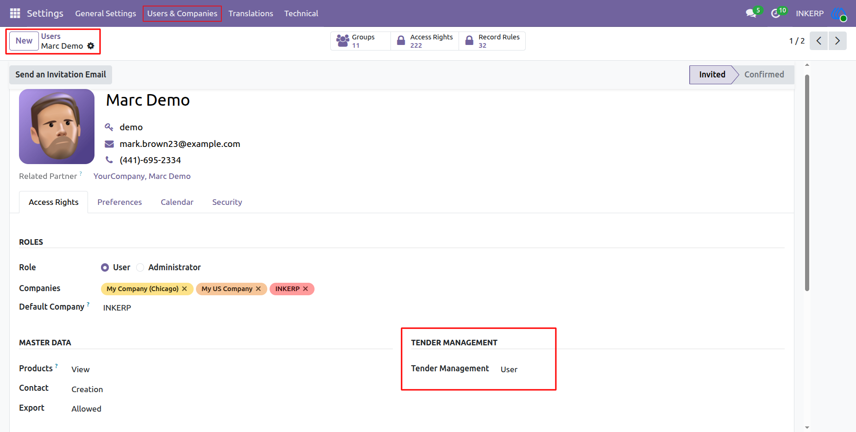Open the General Settings menu
This screenshot has height=432, width=856.
106,13
